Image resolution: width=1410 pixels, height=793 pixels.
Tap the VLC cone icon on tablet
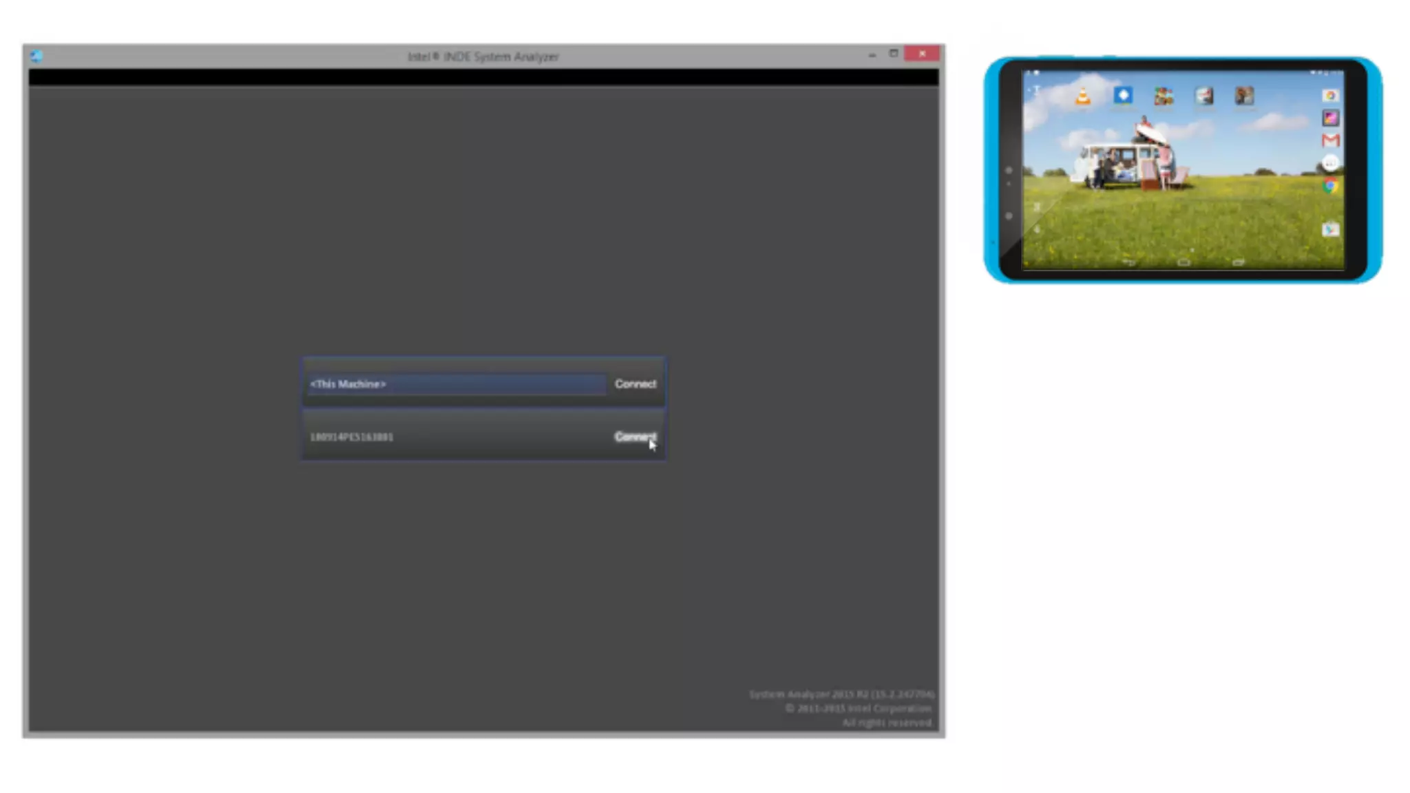click(x=1082, y=96)
